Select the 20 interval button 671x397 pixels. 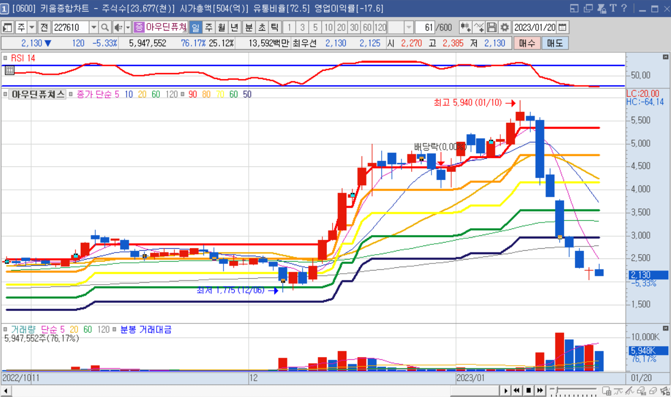click(x=341, y=27)
